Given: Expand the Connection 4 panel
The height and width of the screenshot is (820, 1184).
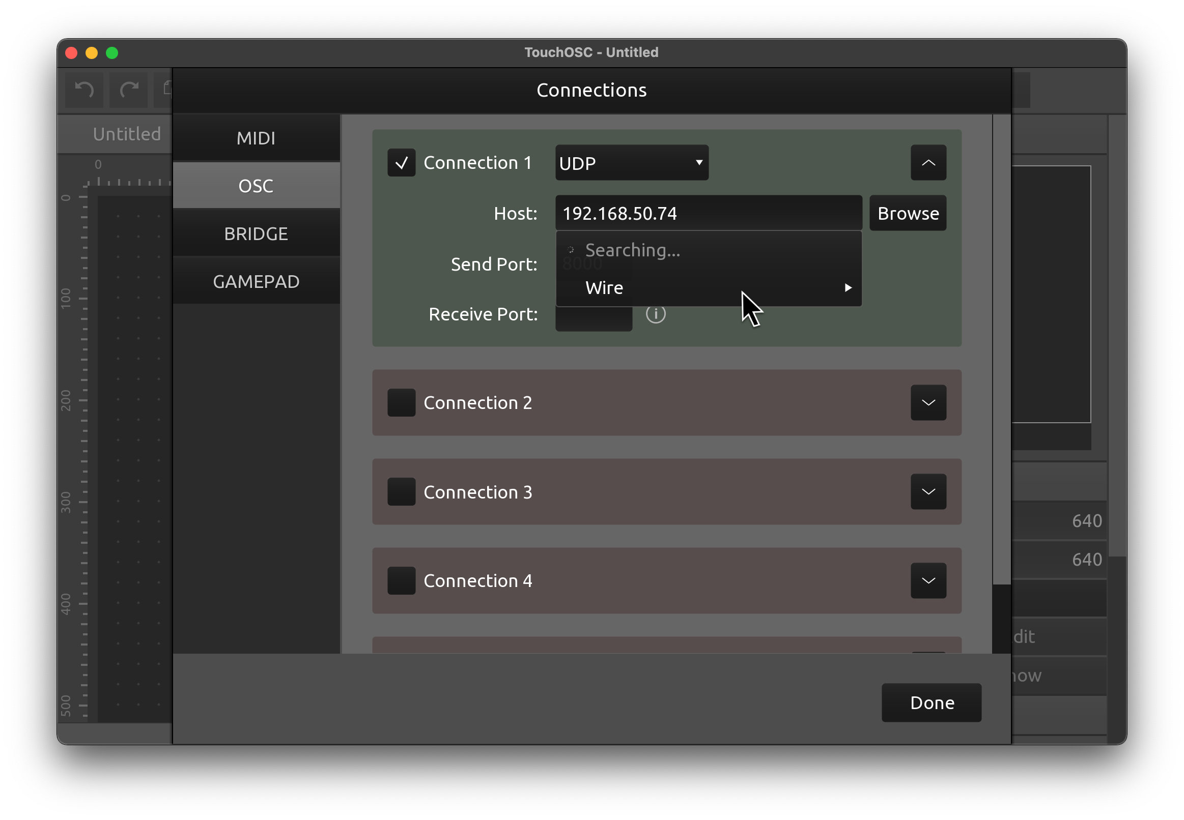Looking at the screenshot, I should pos(928,581).
